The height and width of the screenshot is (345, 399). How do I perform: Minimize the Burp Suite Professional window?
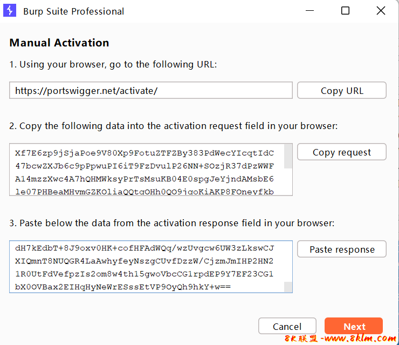click(x=309, y=11)
